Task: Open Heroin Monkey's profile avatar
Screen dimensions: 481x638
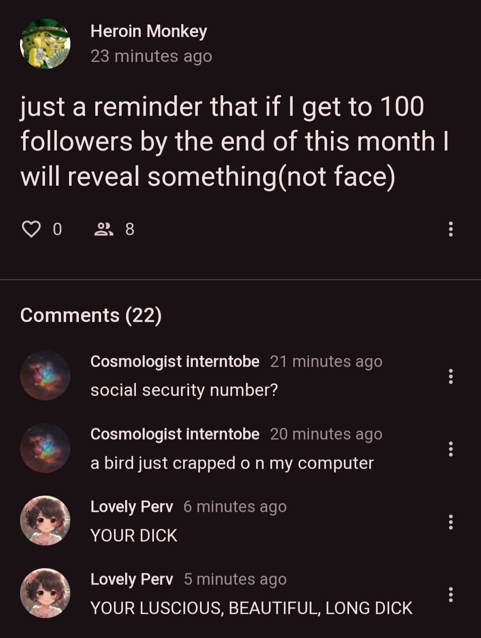Action: 45,44
